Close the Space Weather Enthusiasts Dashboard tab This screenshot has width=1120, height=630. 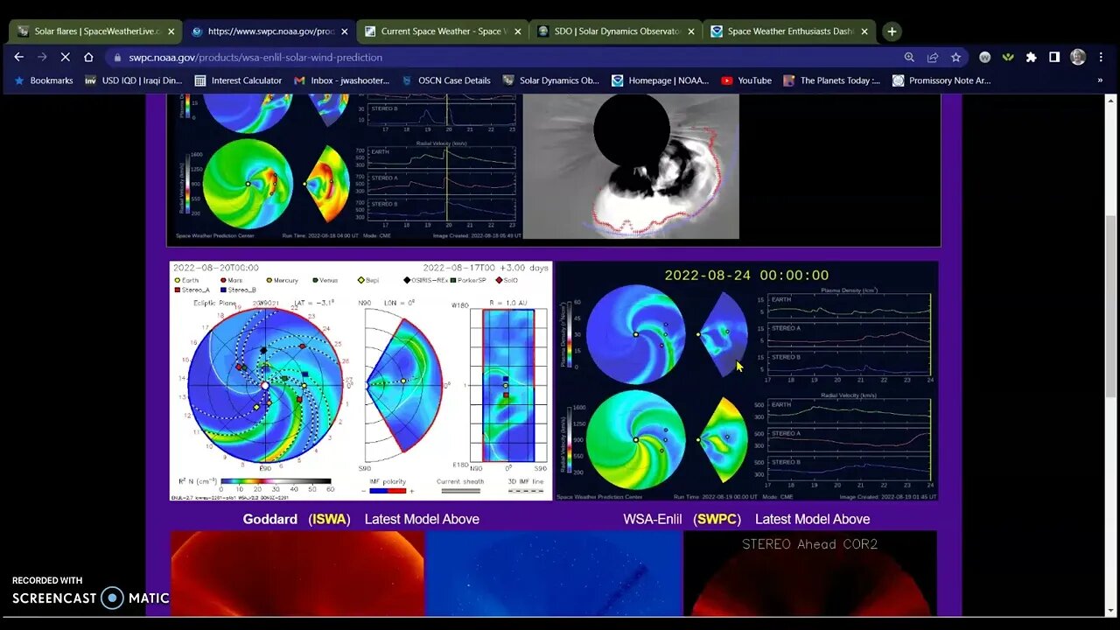coord(864,31)
